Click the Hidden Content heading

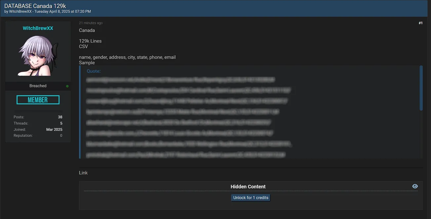click(x=248, y=186)
